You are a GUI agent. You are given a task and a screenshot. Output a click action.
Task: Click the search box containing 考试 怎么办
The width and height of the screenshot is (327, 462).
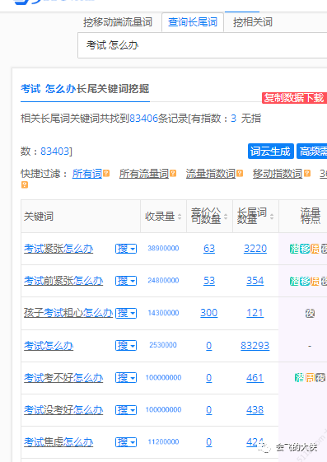(202, 45)
